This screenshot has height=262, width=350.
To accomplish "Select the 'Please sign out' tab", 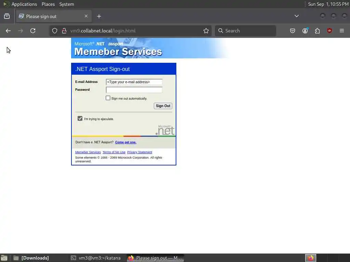I will point(54,16).
